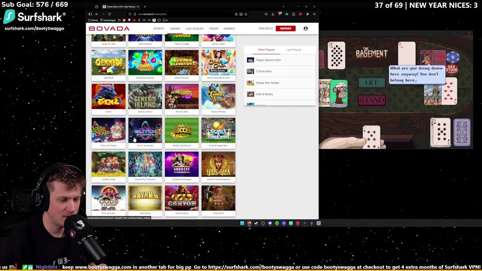Close the Online Slots tab
Image resolution: width=482 pixels, height=271 pixels.
138,7
